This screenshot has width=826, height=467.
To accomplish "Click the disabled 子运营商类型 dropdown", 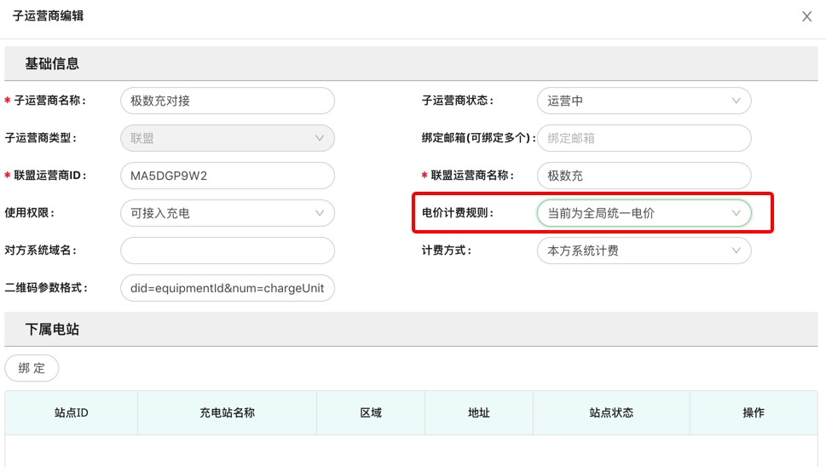I will pos(227,138).
